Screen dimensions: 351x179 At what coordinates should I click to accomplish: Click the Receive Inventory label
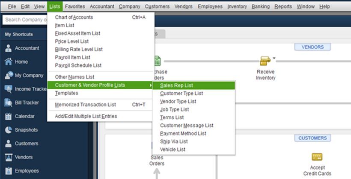point(265,75)
